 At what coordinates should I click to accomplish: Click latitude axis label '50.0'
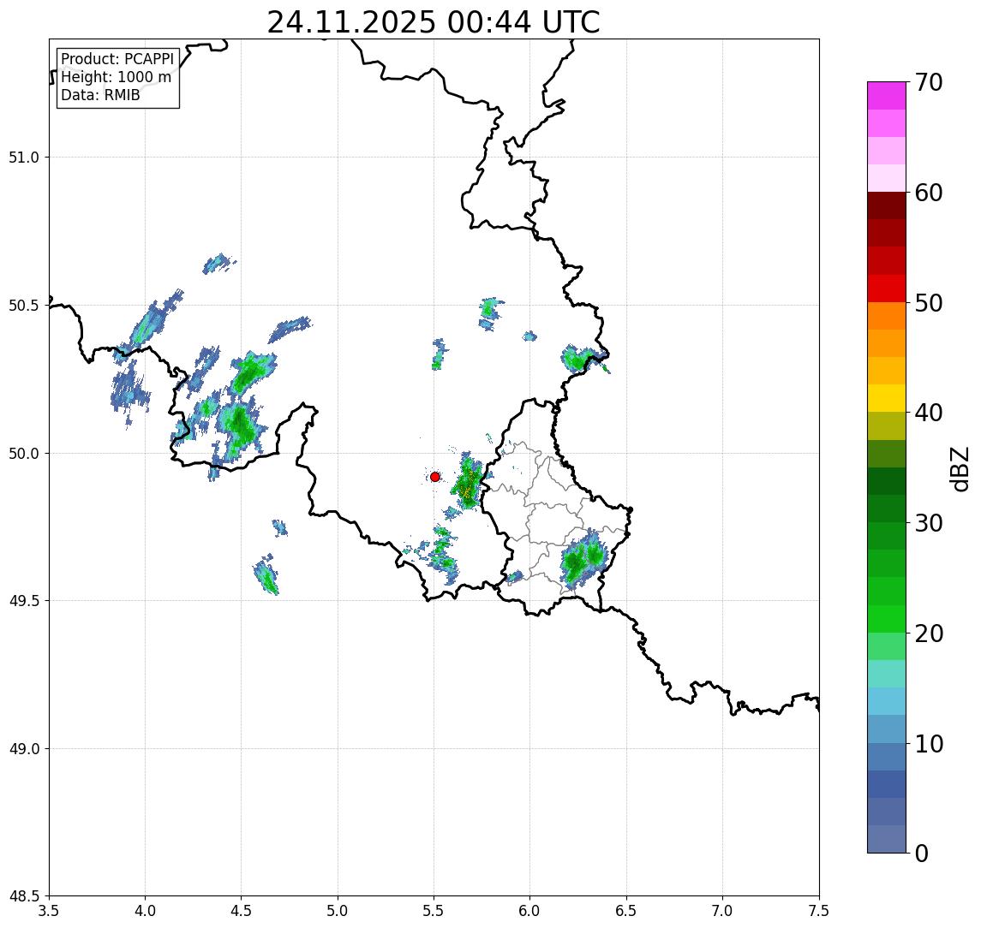pos(23,454)
